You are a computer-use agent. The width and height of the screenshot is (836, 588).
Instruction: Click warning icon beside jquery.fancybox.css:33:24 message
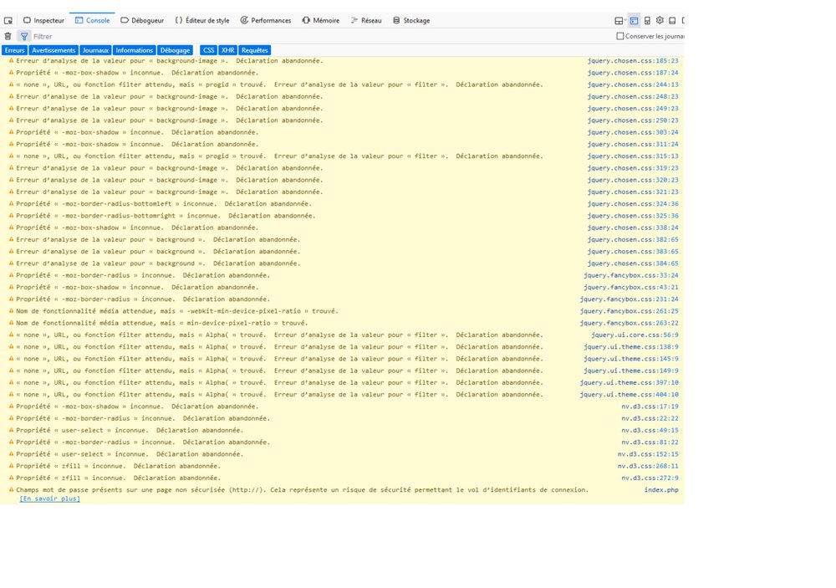click(x=11, y=275)
